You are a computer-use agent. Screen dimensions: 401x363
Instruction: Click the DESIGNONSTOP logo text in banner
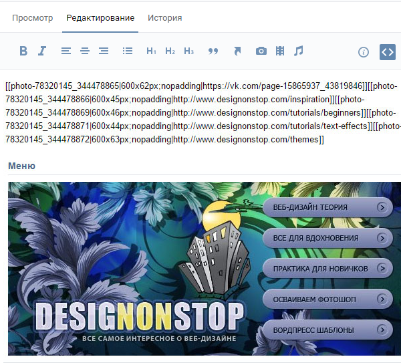[140, 317]
